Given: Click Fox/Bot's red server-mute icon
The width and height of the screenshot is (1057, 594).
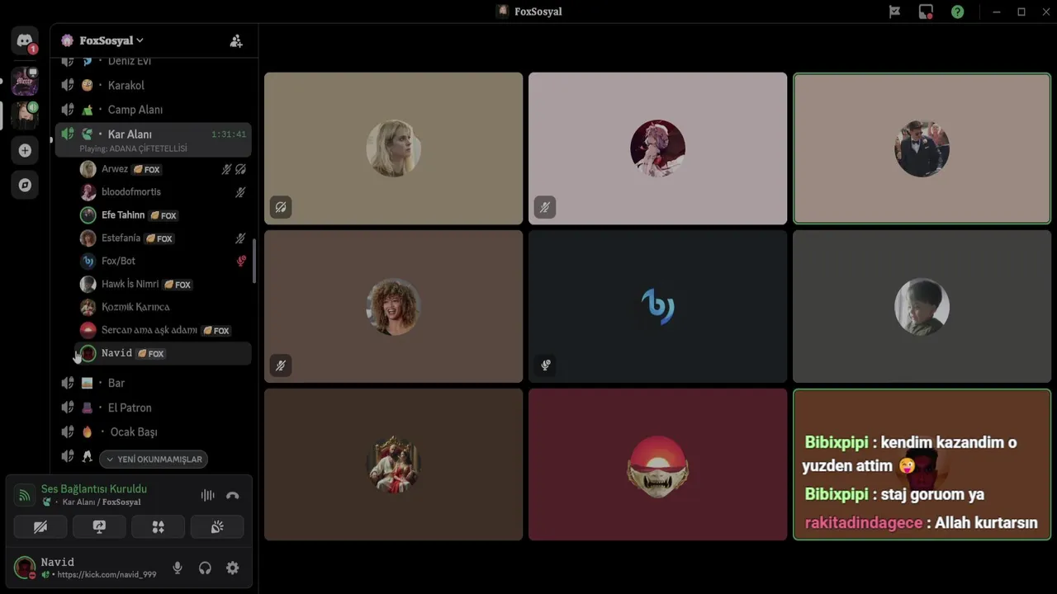Looking at the screenshot, I should click(x=241, y=261).
